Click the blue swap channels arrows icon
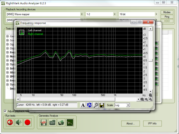The image size is (179, 134). click(x=89, y=105)
